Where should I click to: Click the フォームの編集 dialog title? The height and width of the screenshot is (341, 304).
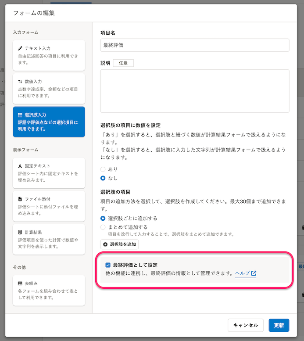click(x=34, y=13)
